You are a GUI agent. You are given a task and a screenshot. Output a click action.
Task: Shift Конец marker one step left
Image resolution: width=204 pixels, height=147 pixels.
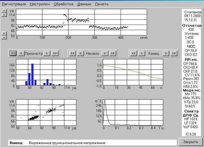142,53
